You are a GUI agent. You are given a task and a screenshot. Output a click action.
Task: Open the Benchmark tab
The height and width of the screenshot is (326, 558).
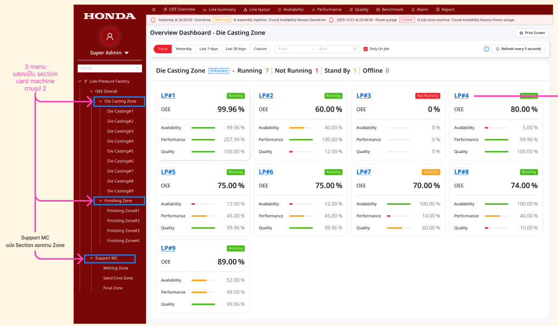(x=389, y=9)
